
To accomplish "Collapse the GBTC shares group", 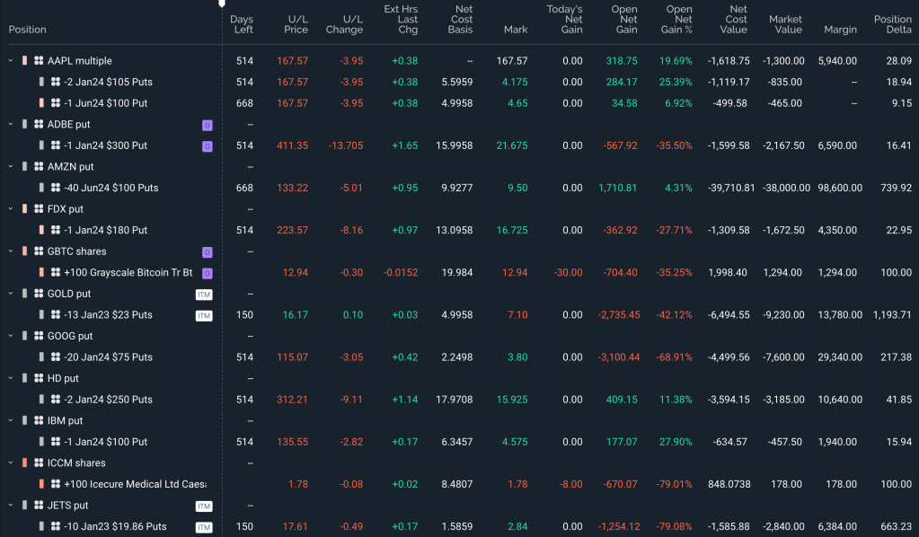I will 11,252.
